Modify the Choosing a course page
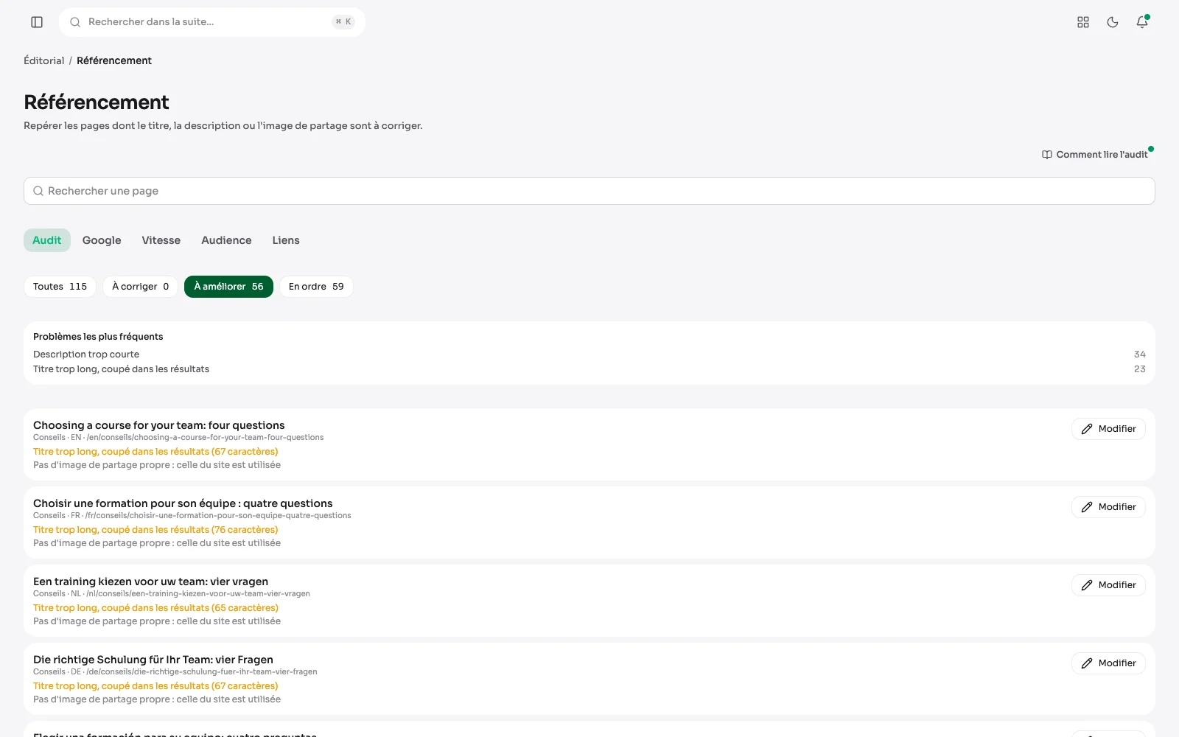This screenshot has width=1179, height=737. [x=1108, y=429]
